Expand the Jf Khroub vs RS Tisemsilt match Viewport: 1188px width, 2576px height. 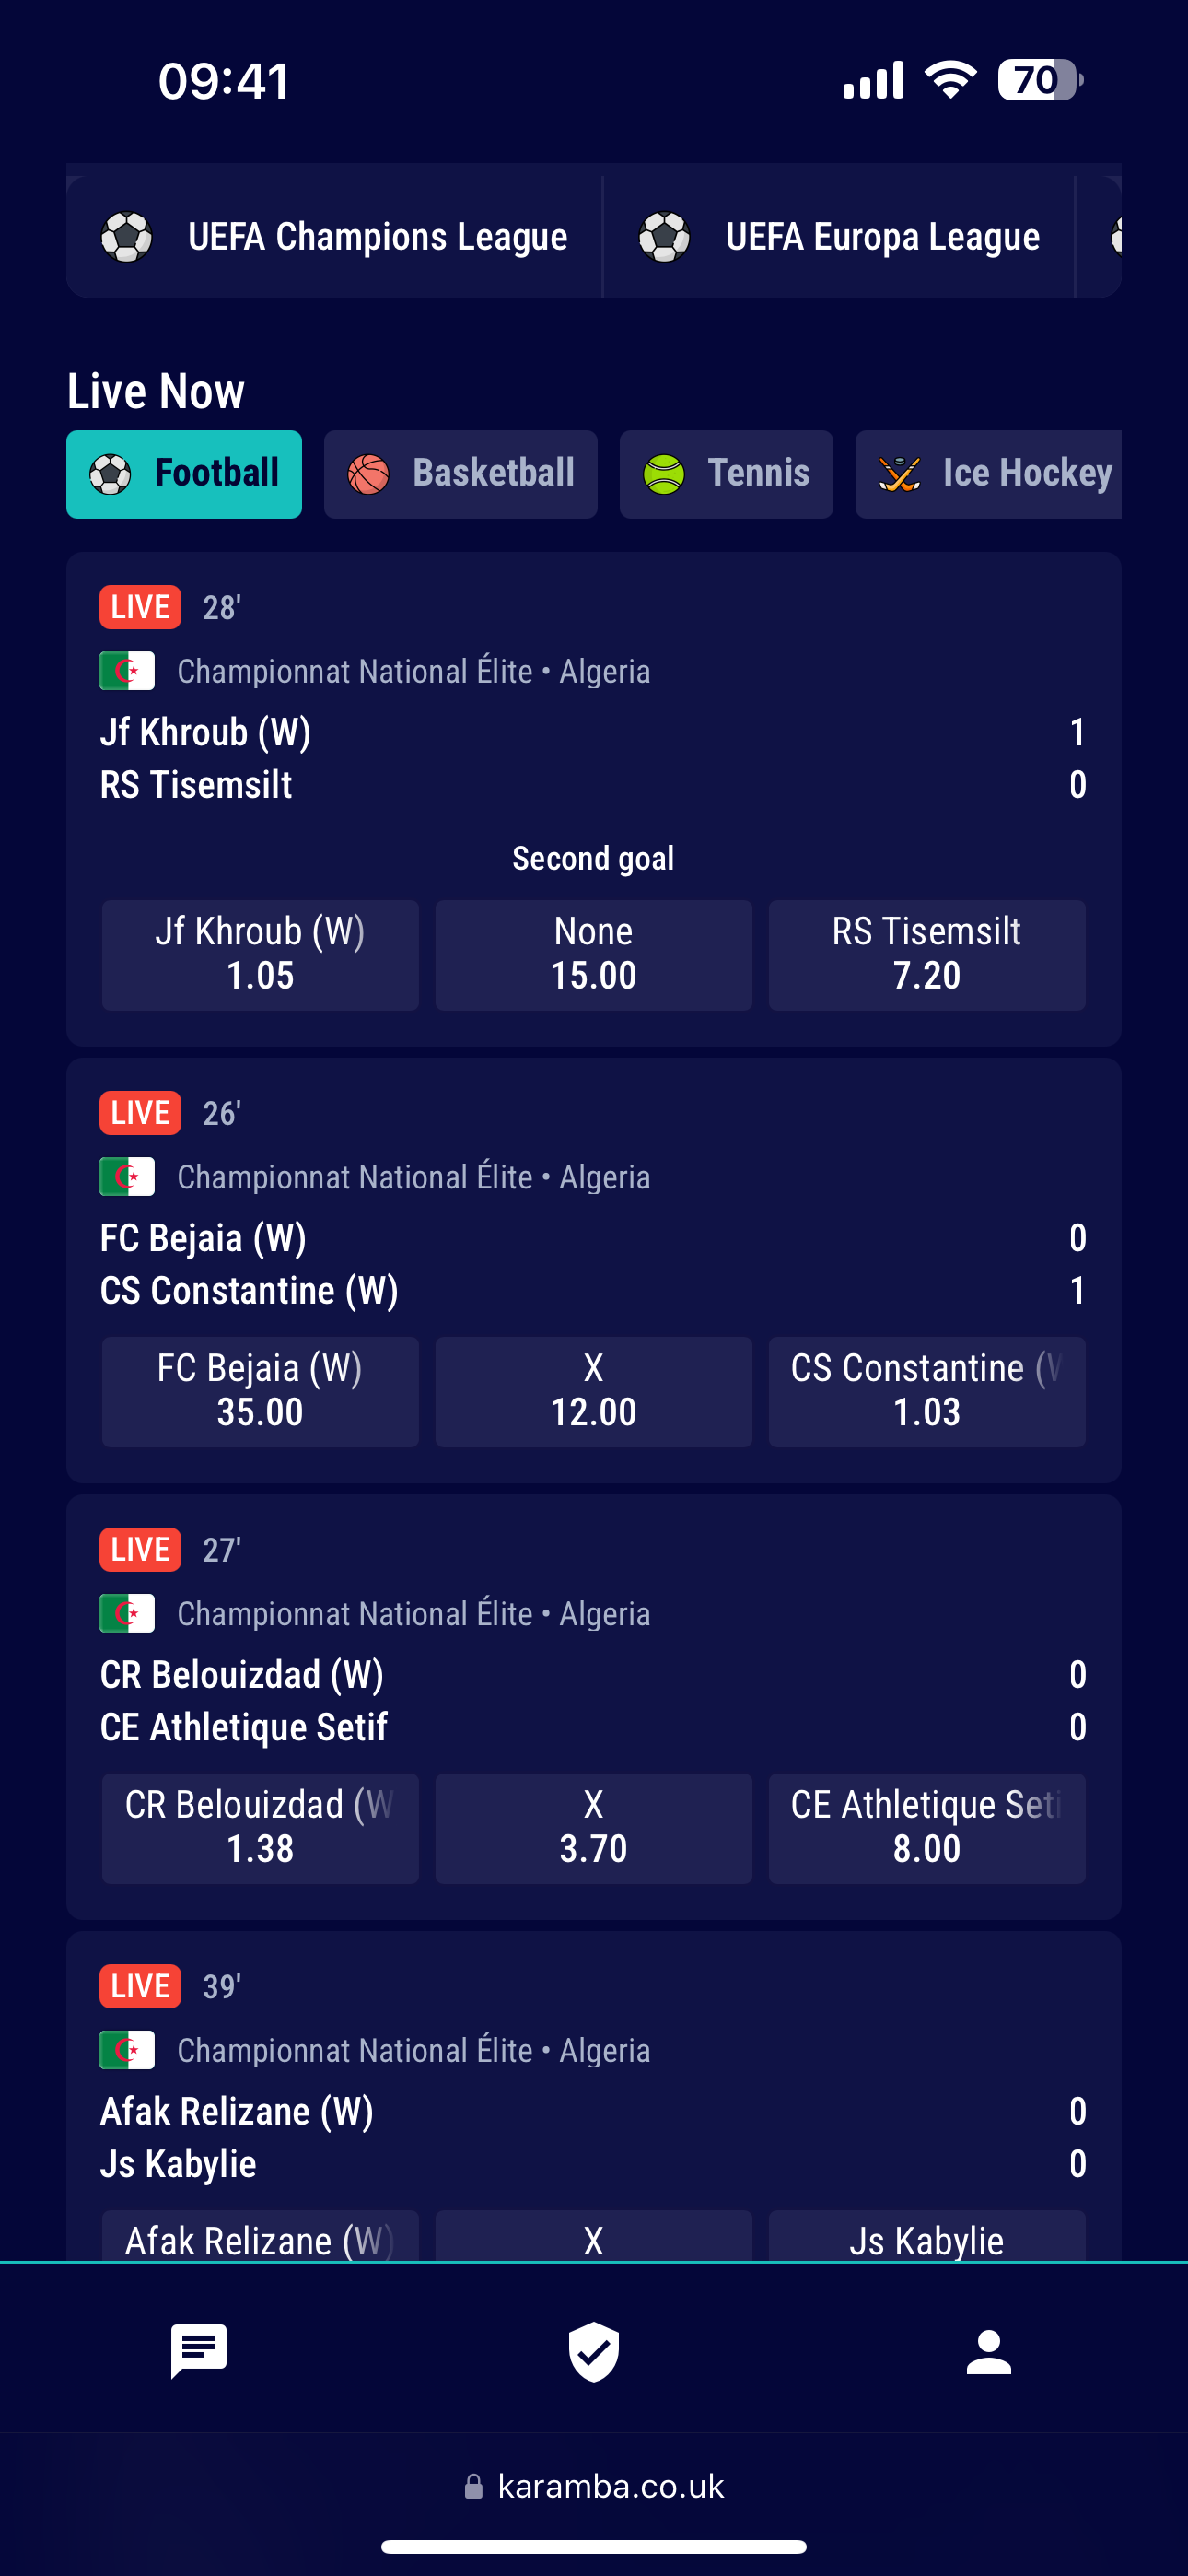594,758
